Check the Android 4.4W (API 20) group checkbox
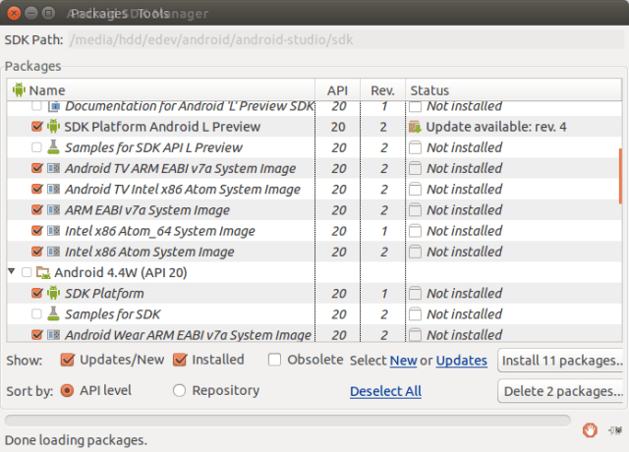 pos(27,272)
